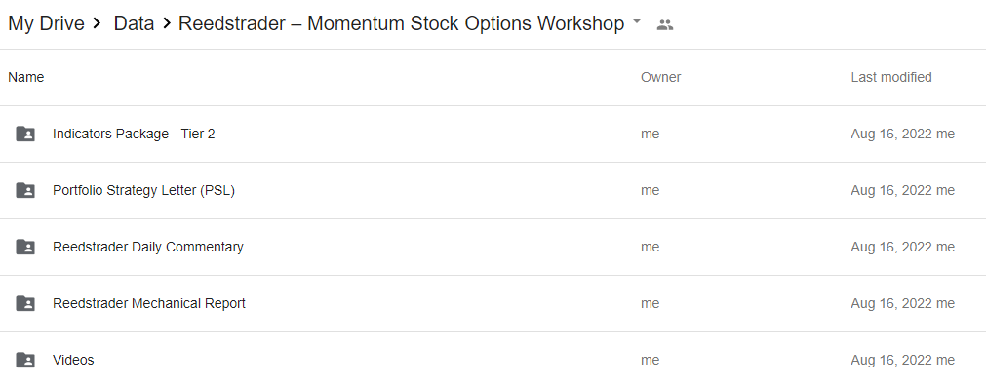Select Reedstrader Mechanical Report folder name
The height and width of the screenshot is (386, 986).
point(149,304)
